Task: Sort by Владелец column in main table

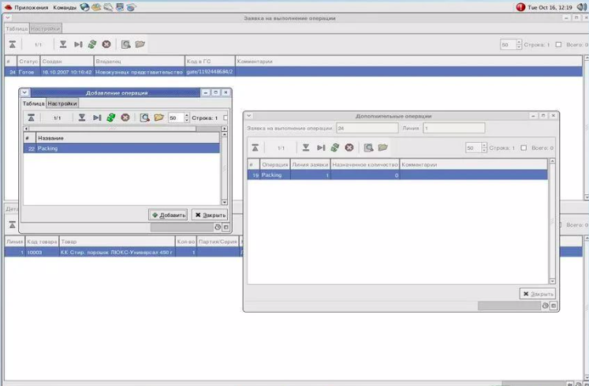Action: [x=139, y=62]
